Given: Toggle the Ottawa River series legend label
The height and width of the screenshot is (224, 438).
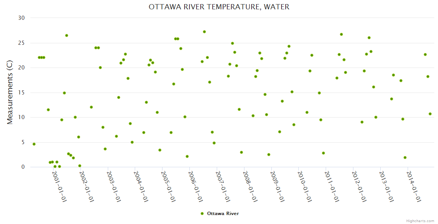Looking at the screenshot, I should coord(223,214).
